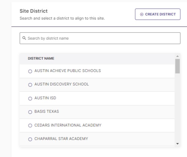Click the BASIS TEXAS text
Viewport: 187px width, 157px height.
(47, 112)
